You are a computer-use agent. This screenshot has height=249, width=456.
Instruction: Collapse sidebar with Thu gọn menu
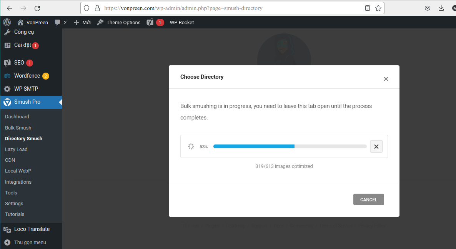point(30,242)
